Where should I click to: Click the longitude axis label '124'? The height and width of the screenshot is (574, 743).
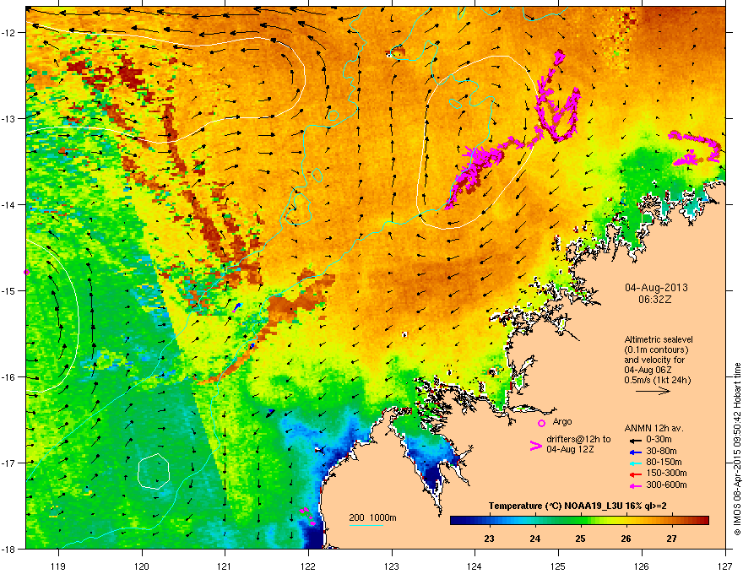click(475, 566)
